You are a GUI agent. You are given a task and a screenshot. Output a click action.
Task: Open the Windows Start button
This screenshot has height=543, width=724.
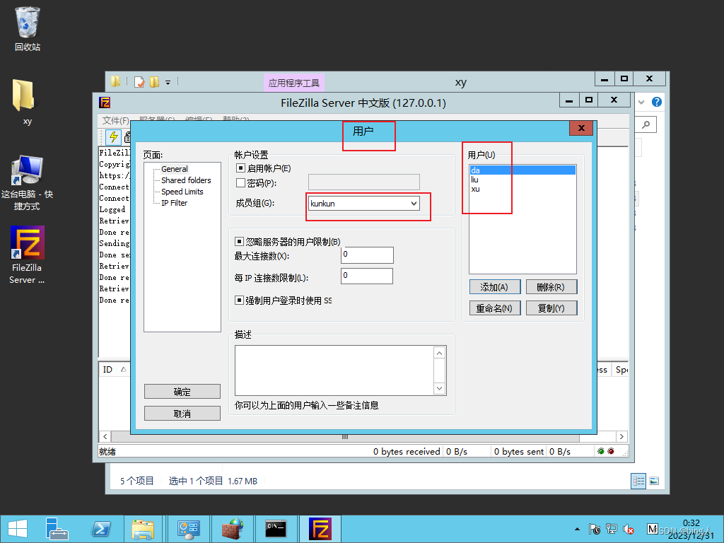pyautogui.click(x=18, y=529)
